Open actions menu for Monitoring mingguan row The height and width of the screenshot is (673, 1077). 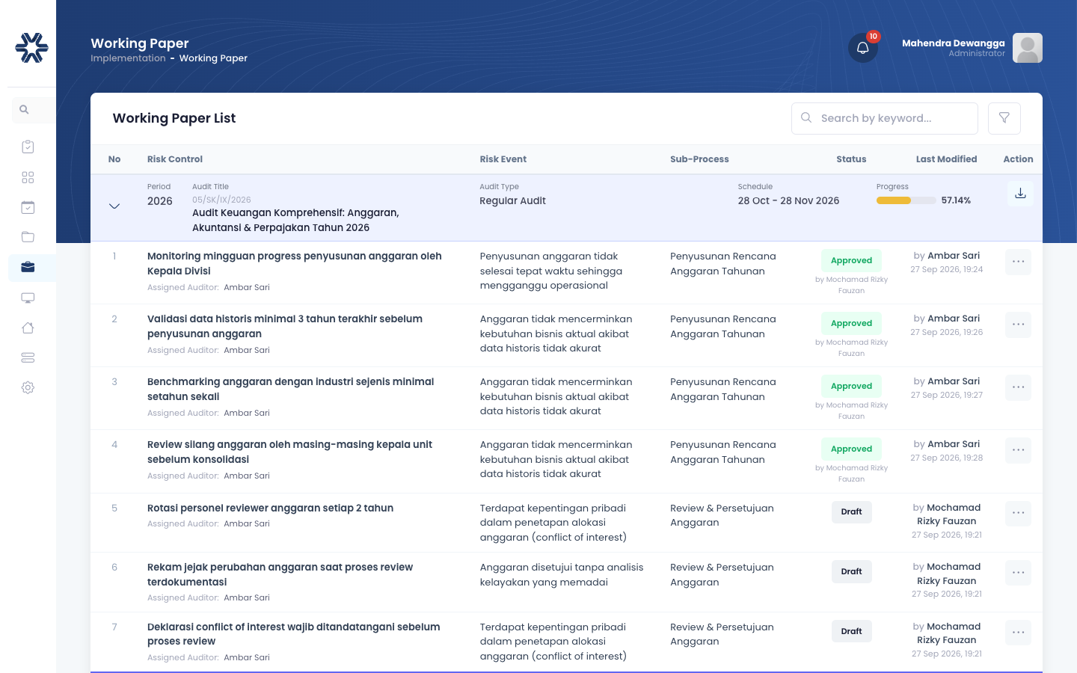(x=1019, y=262)
